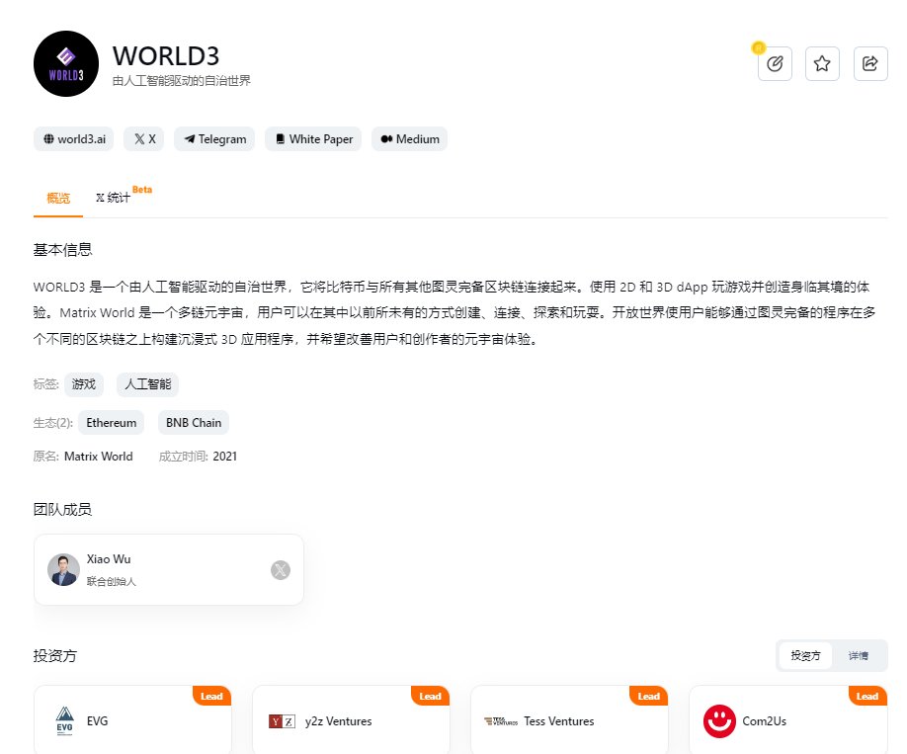Open the y2z Ventures investor card

pos(351,720)
